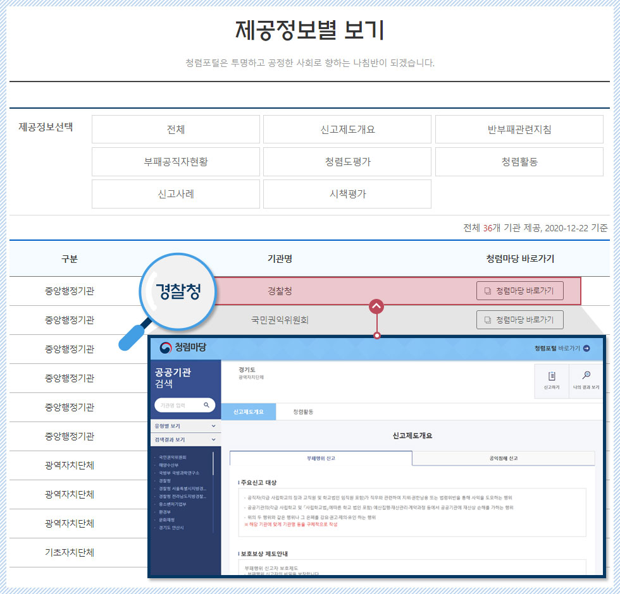Select 중소벤처기업부 in the sidebar list

[172, 504]
